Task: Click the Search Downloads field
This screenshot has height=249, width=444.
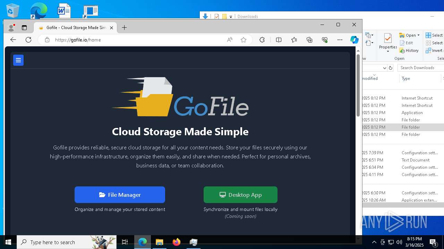Action: (421, 68)
